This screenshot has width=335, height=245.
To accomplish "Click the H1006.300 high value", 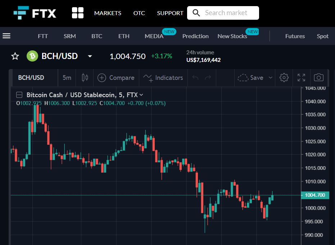I will coord(57,103).
